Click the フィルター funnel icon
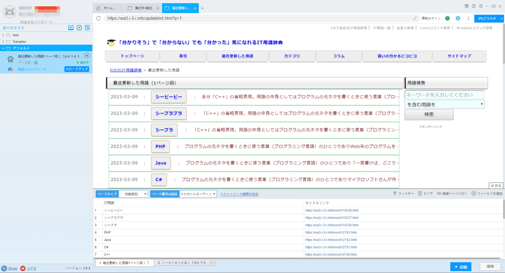 (x=395, y=194)
